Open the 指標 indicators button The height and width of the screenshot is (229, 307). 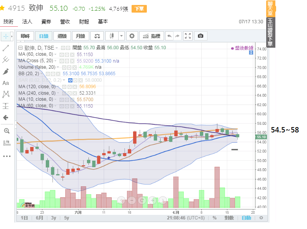click(151, 36)
